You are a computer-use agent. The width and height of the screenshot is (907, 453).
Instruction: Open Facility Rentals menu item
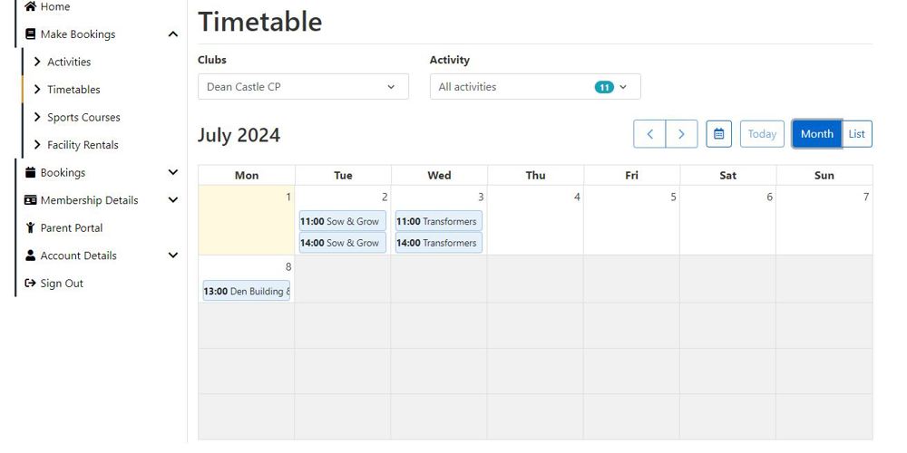83,145
